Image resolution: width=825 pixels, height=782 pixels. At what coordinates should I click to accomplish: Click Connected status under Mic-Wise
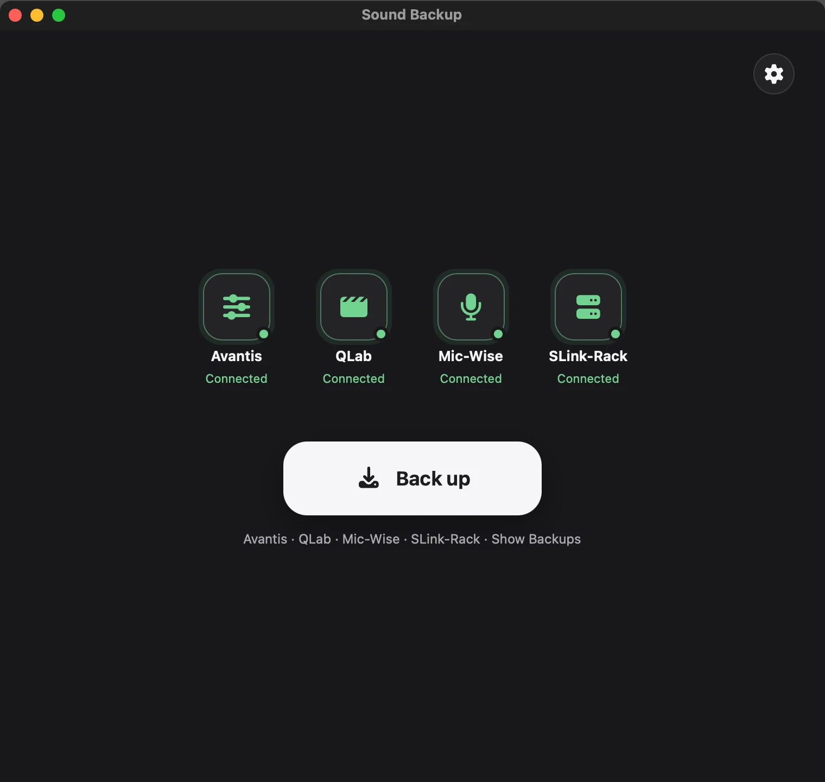point(471,379)
